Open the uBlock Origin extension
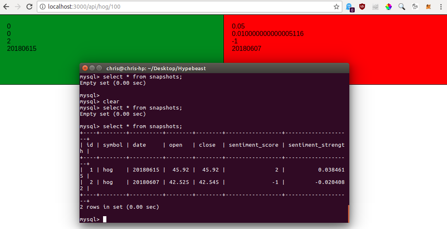 [362, 7]
